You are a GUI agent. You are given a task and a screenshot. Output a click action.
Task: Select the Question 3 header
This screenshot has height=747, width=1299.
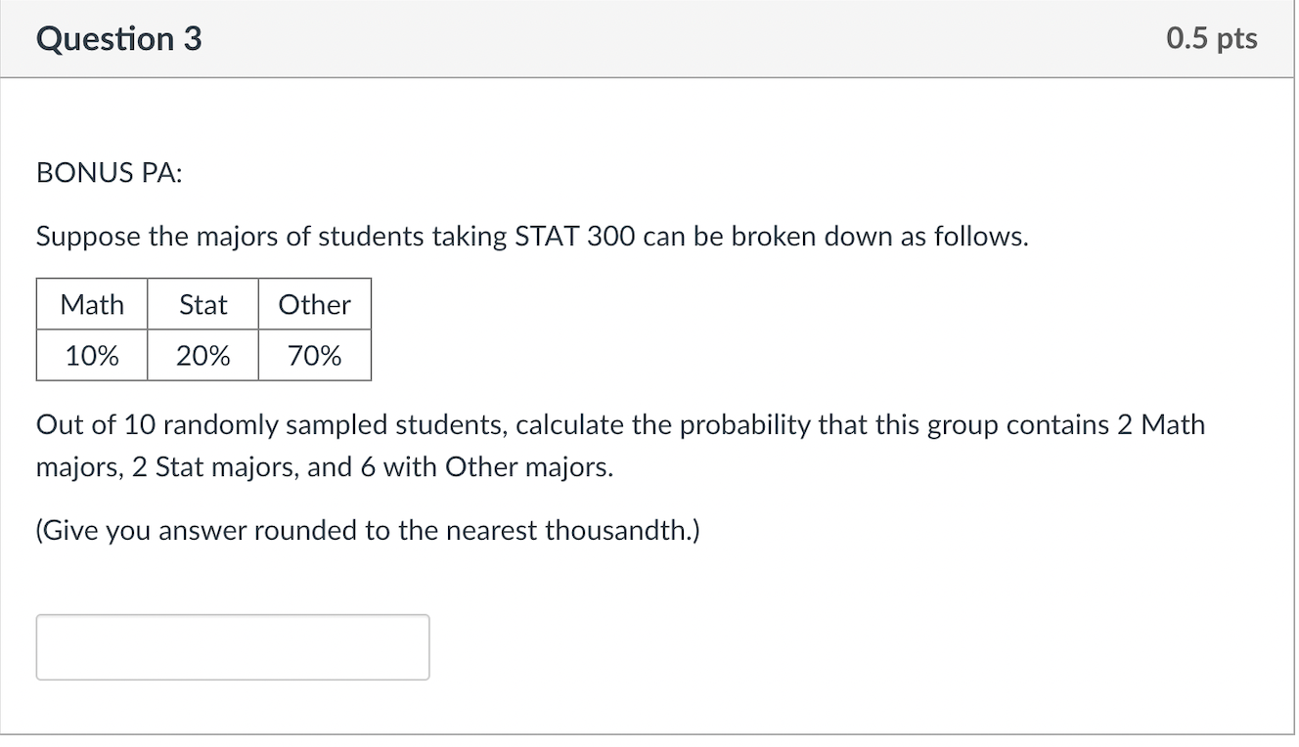tap(119, 38)
